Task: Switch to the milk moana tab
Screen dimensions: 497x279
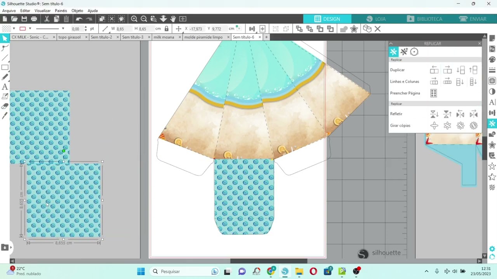Action: click(164, 37)
